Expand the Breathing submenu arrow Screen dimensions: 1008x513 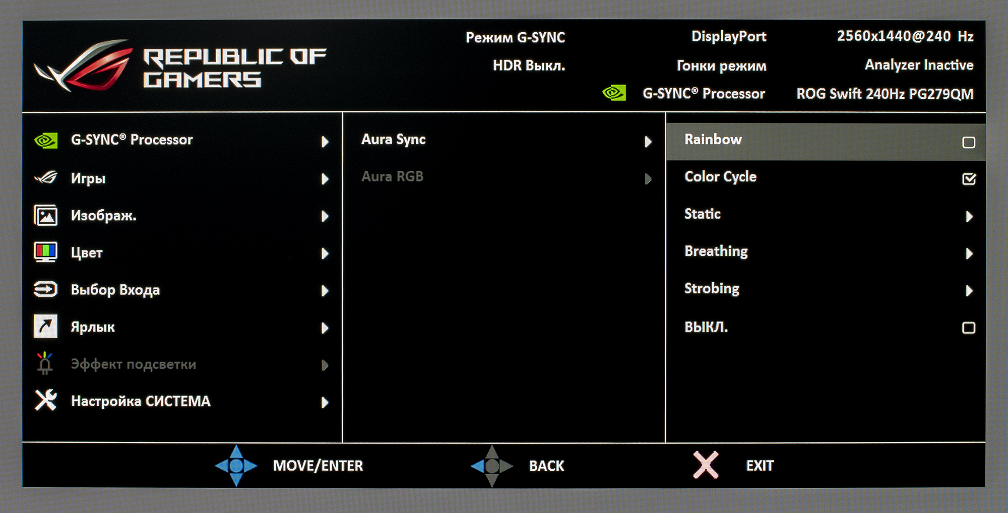pos(969,253)
